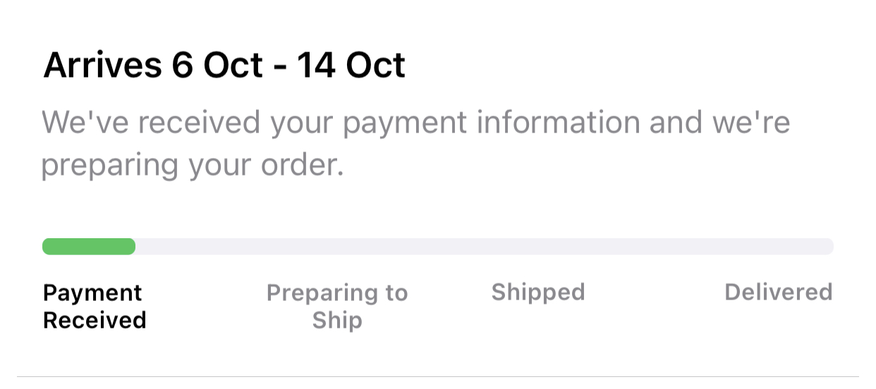
Task: Click the progress bar above "Preparing to Ship"
Action: 337,246
